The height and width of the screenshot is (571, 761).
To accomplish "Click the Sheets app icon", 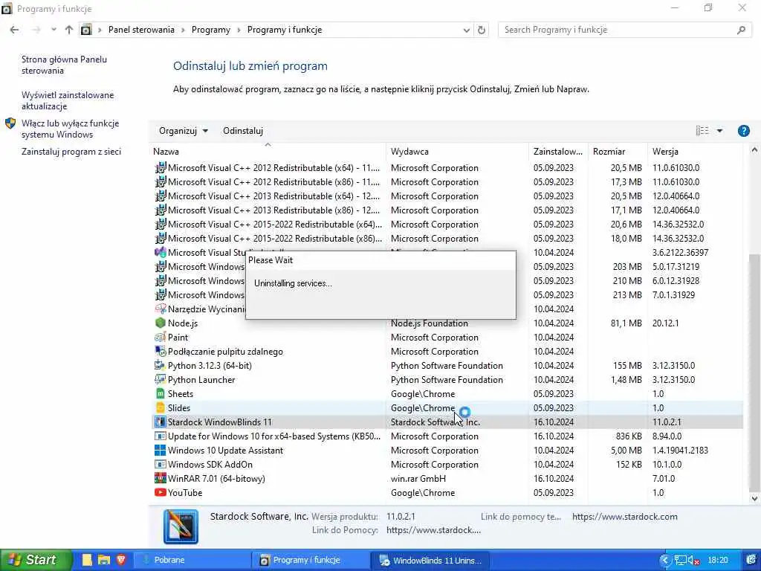I will click(161, 393).
